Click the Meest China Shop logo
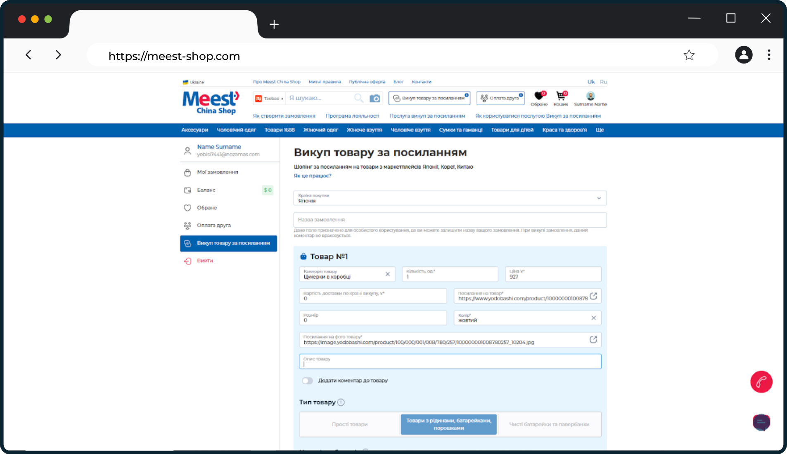Image resolution: width=787 pixels, height=454 pixels. pos(211,102)
